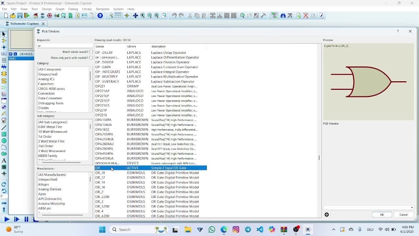Select the Selection Mode arrow tool

pos(4,34)
